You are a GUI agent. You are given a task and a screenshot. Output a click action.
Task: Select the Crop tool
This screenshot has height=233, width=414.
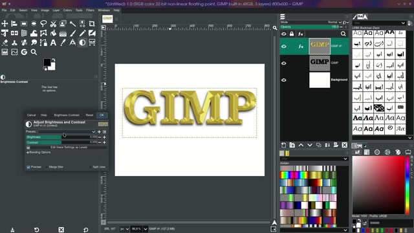click(x=92, y=24)
